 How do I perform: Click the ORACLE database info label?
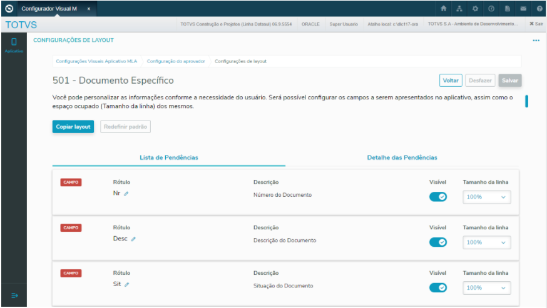click(x=310, y=24)
